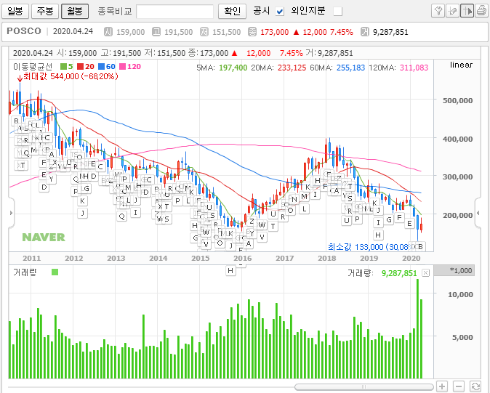Close the 거래량 volume panel with X
The width and height of the screenshot is (490, 393).
point(425,273)
